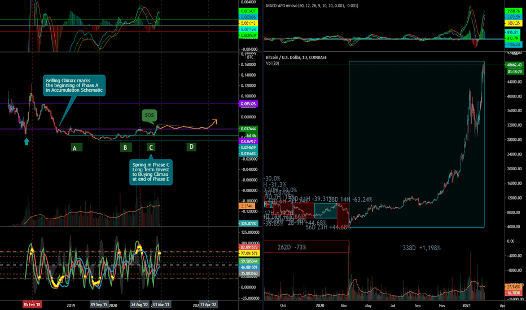Screen dimensions: 526x310
Task: Select the Phase B label box
Action: tap(126, 147)
